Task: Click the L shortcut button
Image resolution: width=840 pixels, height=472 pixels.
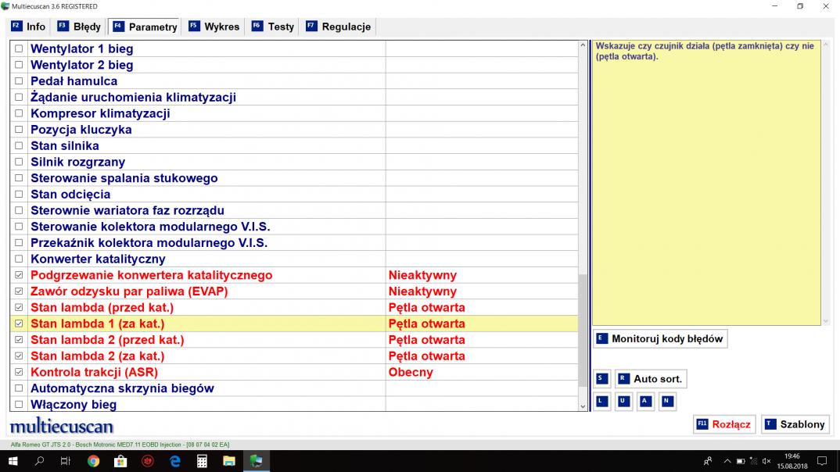Action: point(601,402)
